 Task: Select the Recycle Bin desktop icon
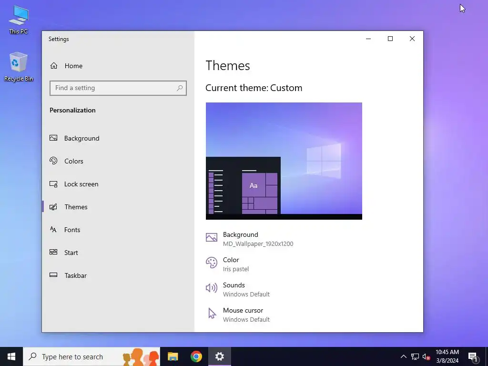coord(19,67)
